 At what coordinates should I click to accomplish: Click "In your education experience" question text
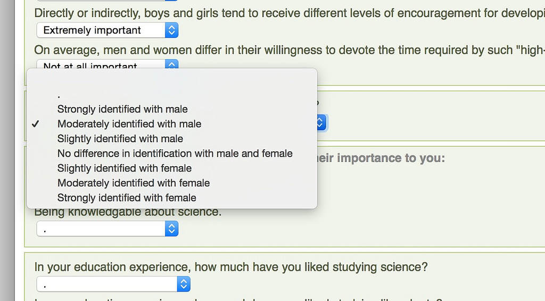click(x=231, y=267)
